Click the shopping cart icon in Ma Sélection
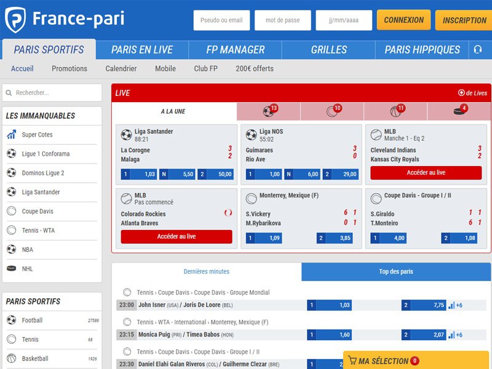 click(x=352, y=360)
